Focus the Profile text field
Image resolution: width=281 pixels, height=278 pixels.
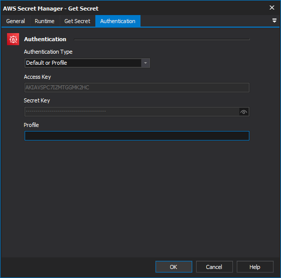(136, 135)
